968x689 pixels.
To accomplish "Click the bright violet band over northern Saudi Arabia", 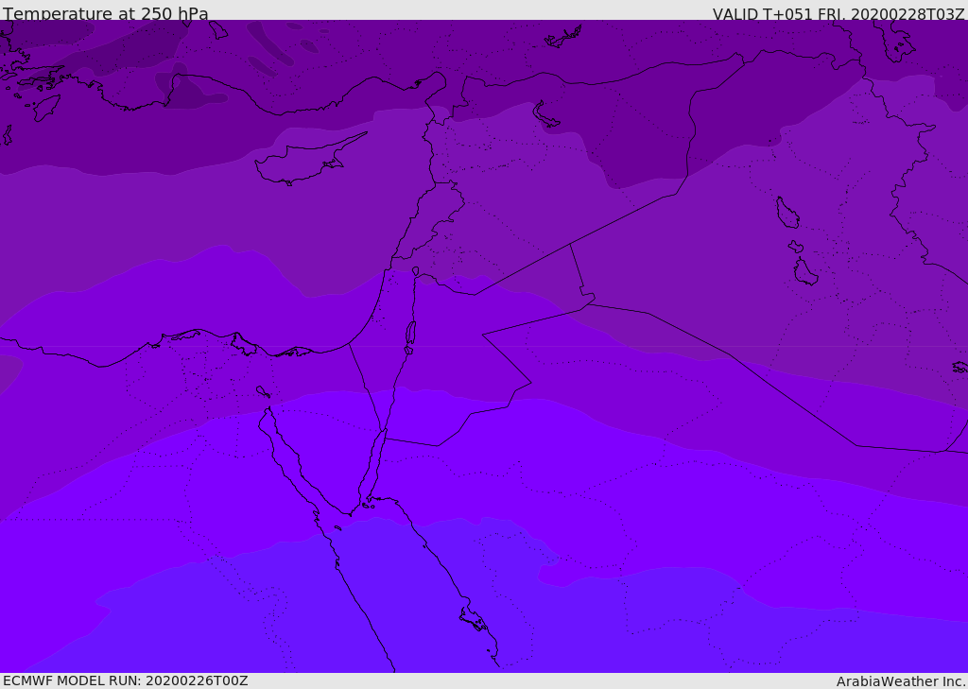I will [x=617, y=482].
